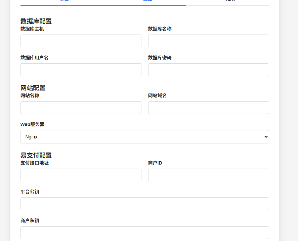
Task: Select the 数据库用户名 input box
Action: tap(81, 70)
